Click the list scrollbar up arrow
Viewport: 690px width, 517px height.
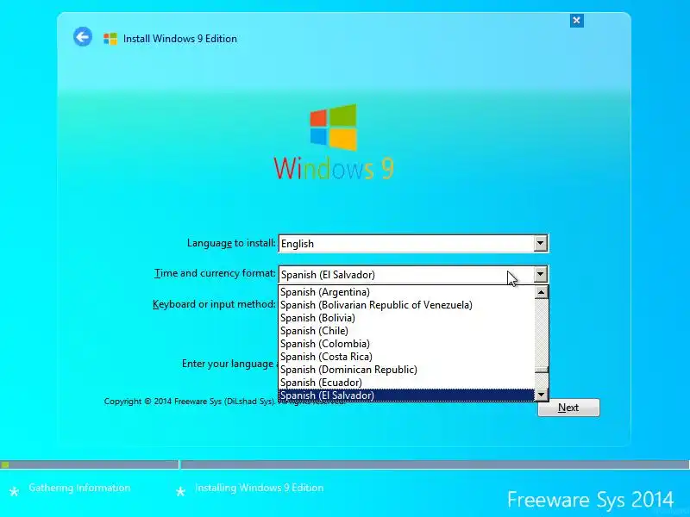542,292
